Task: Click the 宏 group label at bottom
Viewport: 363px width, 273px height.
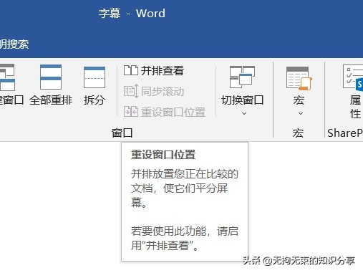Action: click(x=299, y=133)
